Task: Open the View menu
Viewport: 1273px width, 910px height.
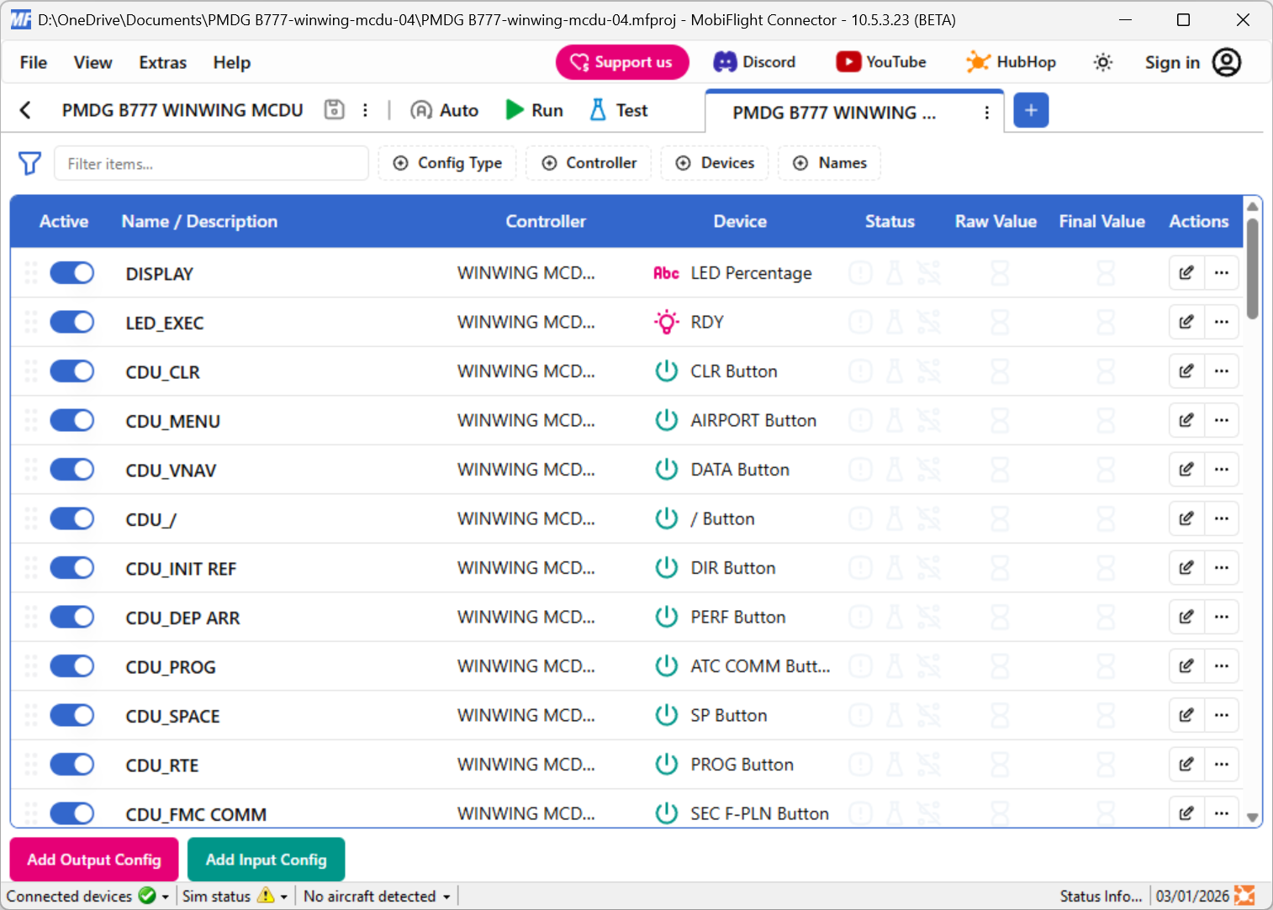Action: [x=92, y=62]
